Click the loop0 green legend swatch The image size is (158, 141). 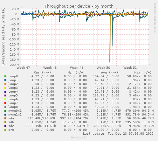click(x=5, y=76)
